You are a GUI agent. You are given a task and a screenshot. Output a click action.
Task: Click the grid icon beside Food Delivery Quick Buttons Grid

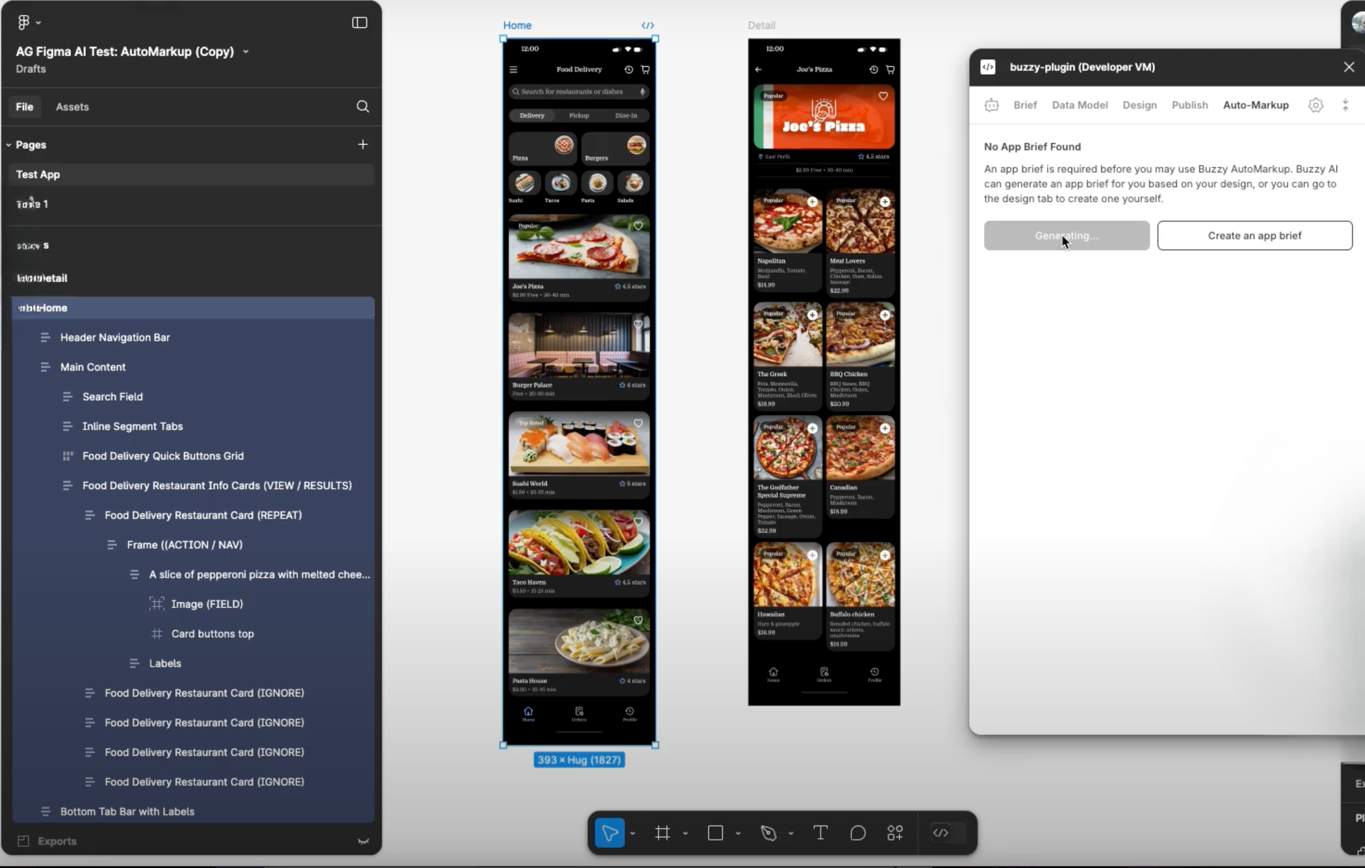(67, 456)
